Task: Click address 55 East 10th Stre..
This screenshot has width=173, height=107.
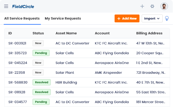Action: (151, 92)
